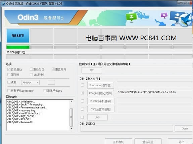Tick the CSC file checkbox
The height and width of the screenshot is (144, 193).
tap(82, 109)
